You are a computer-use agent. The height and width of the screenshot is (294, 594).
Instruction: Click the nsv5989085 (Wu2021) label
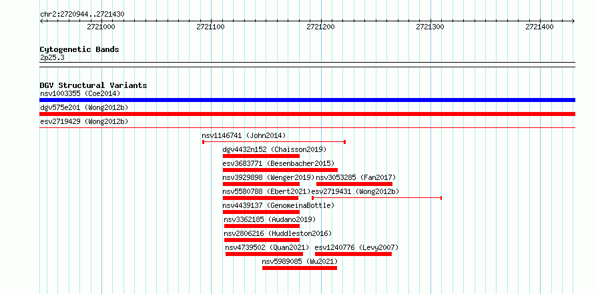[x=300, y=261]
